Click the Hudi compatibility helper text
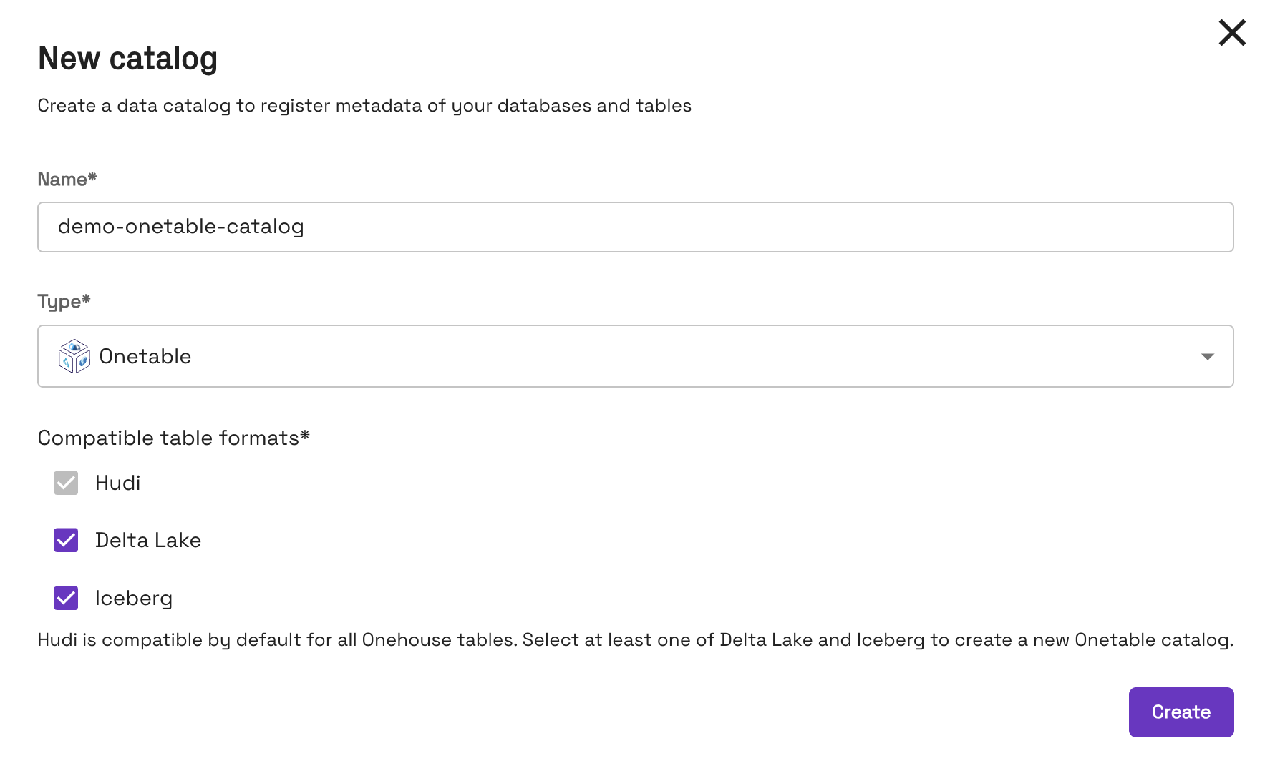The image size is (1270, 771). click(x=635, y=639)
